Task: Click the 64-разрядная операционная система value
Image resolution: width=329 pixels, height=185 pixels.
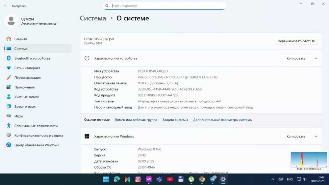Action: coord(179,101)
